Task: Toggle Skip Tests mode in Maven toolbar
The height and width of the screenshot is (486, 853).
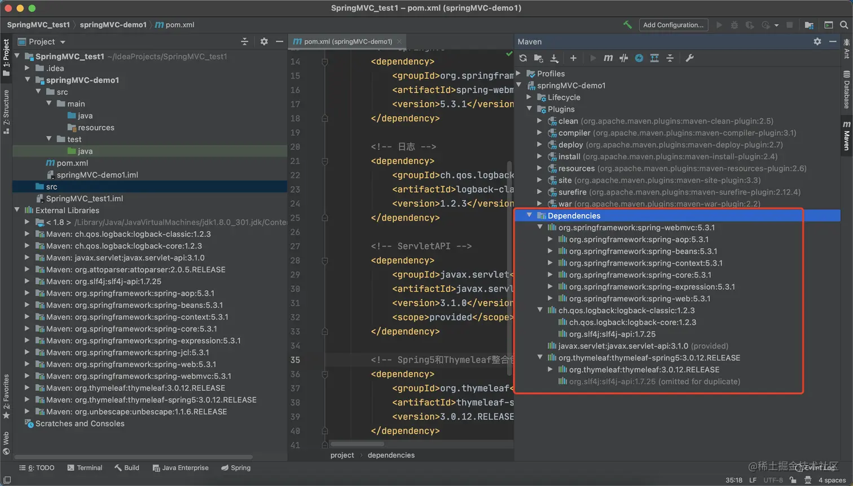Action: click(639, 58)
